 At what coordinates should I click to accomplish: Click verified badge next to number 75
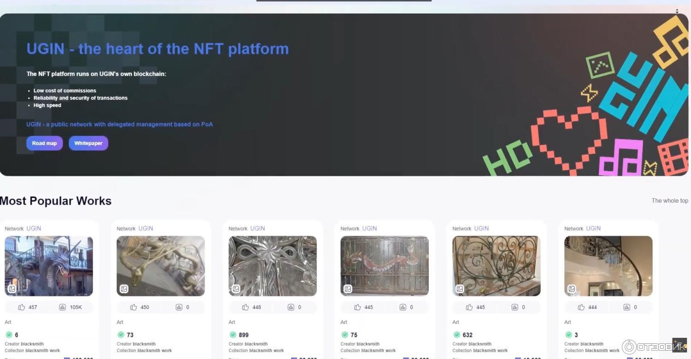345,335
